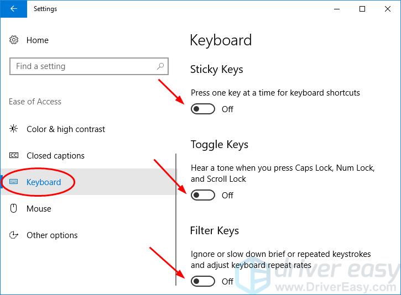Click the Home gear icon
Screen dimensions: 401x295
pos(14,40)
